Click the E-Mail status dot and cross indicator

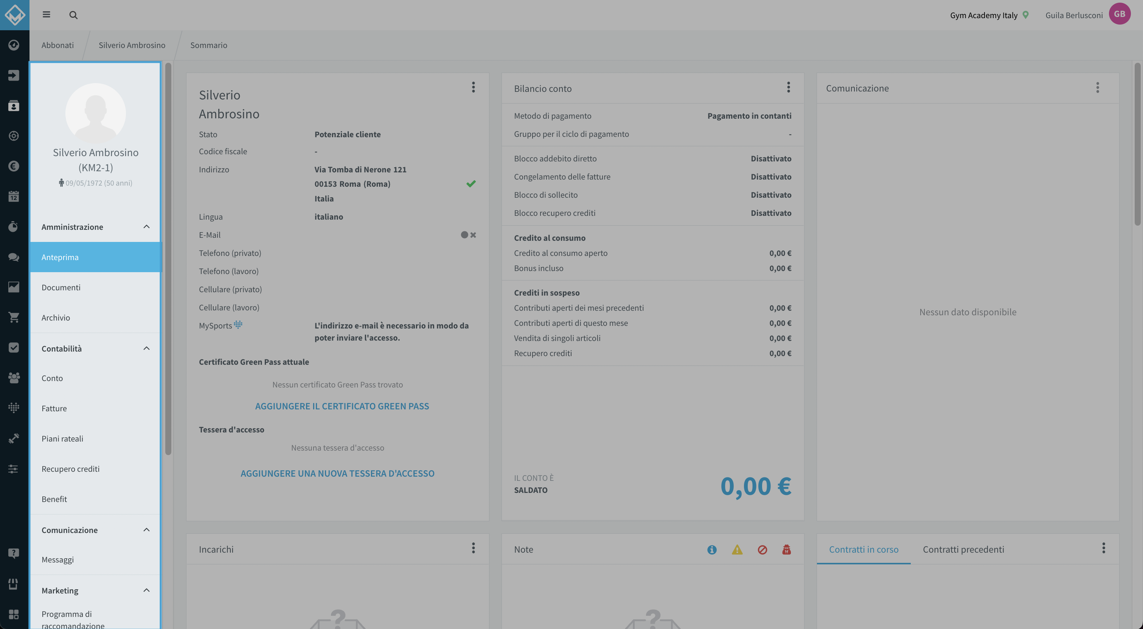coord(468,235)
